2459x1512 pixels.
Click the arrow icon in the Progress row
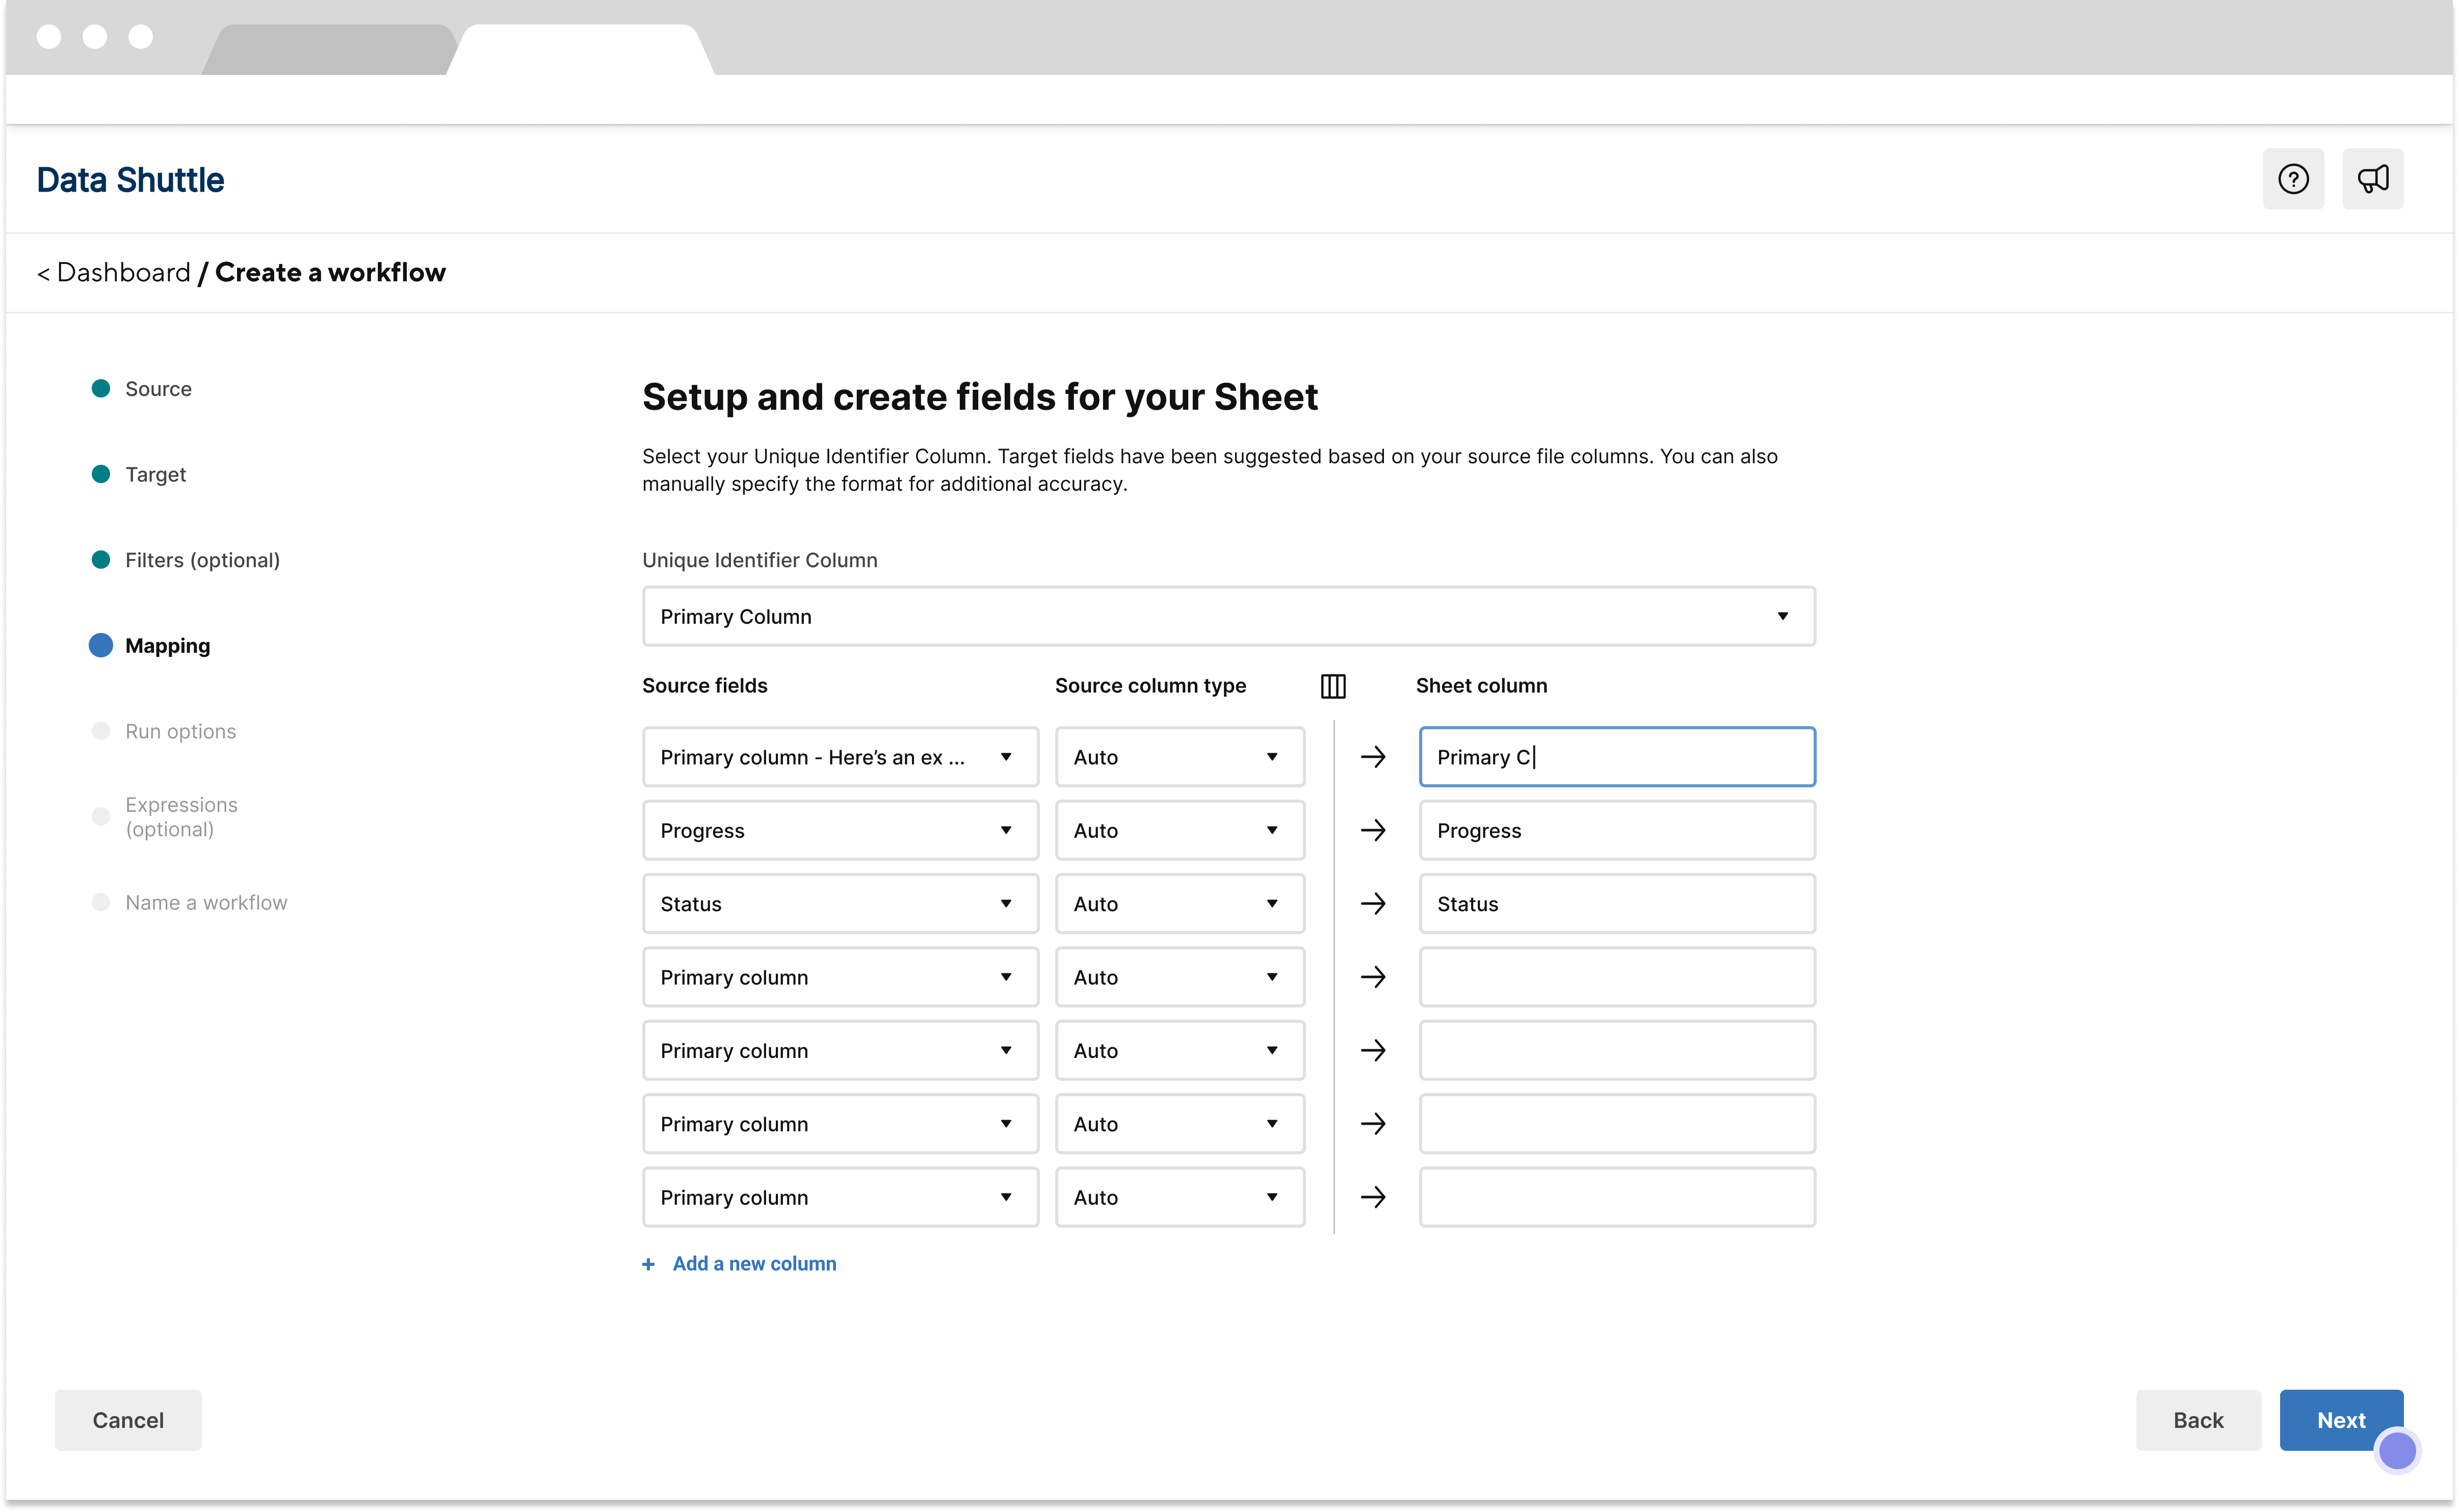(x=1372, y=830)
